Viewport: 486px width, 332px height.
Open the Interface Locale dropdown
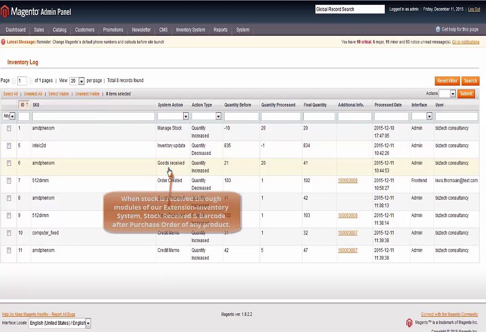click(59, 323)
